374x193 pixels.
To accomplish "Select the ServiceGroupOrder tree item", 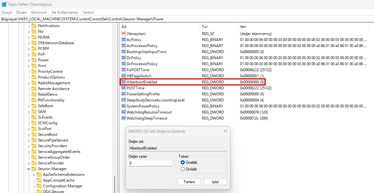I will pos(54,157).
